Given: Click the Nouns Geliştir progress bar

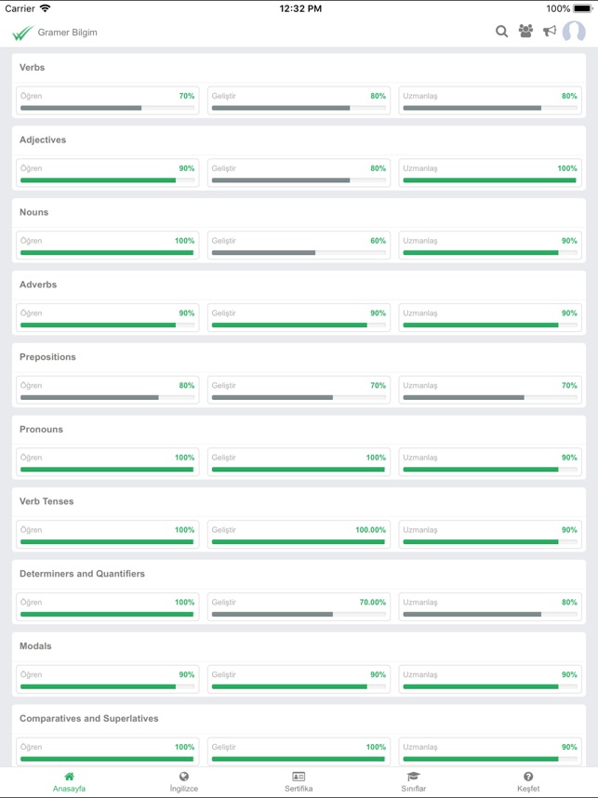Looking at the screenshot, I should [299, 253].
